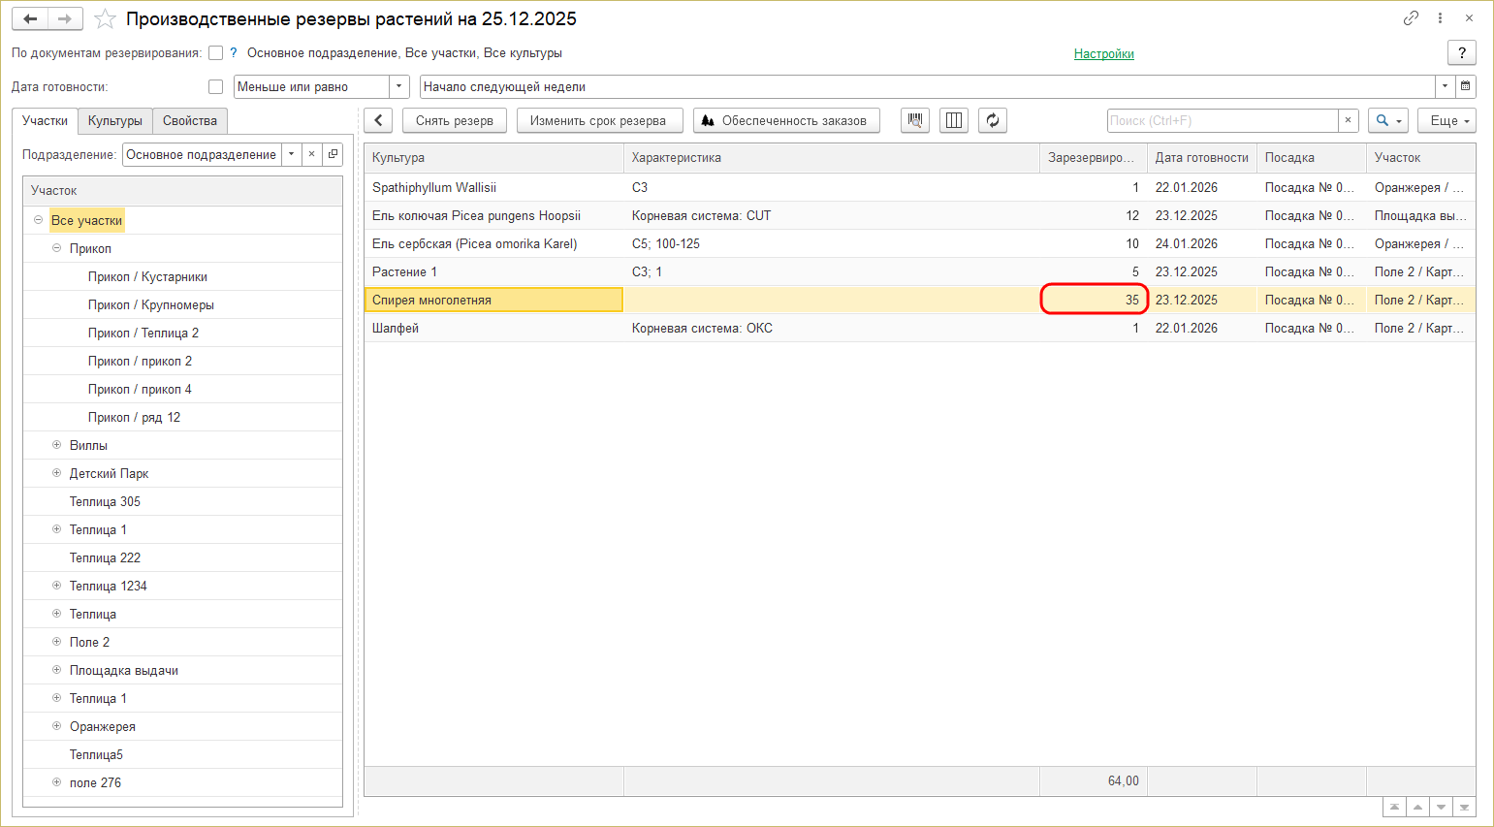Select Теплица 222 in the tree
Viewport: 1494px width, 827px height.
105,557
